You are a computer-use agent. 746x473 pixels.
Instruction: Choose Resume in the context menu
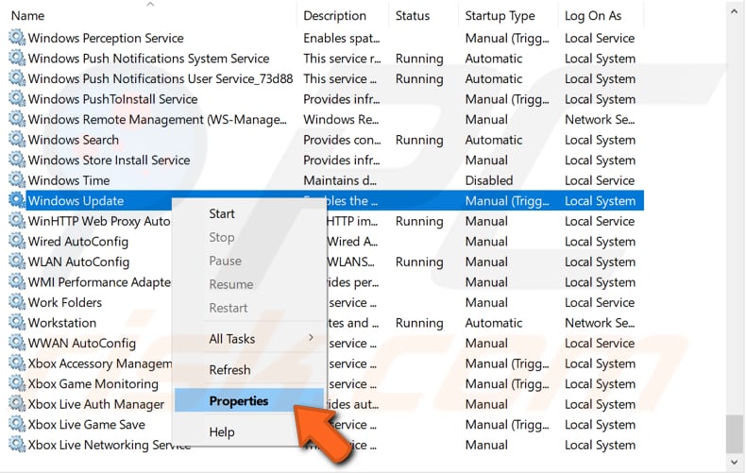tap(231, 284)
